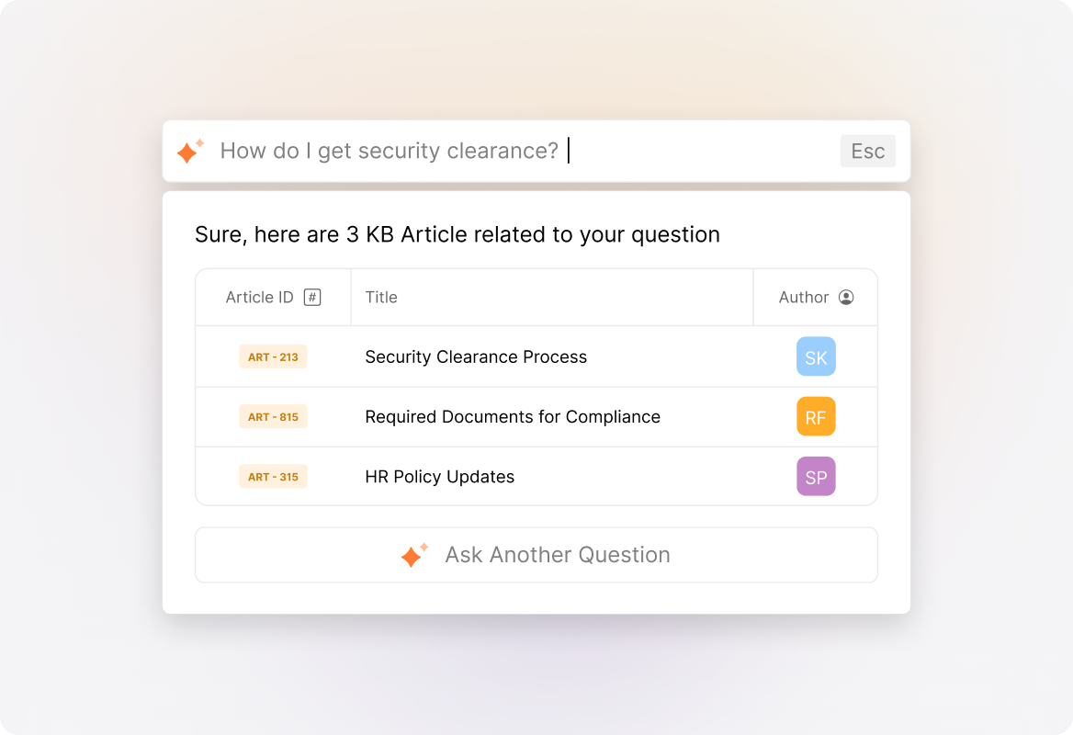Select the SP author avatar
1073x735 pixels.
[x=816, y=476]
